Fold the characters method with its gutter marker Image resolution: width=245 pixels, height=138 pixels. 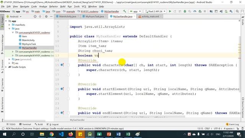[68, 65]
